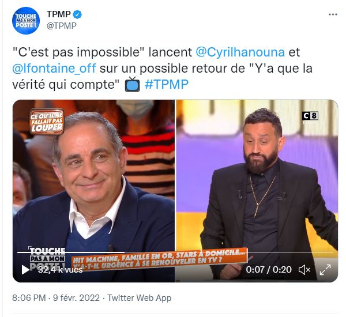Click the 8:06 PM timestamp
Viewport: 346px width, 317px height.
pos(29,298)
